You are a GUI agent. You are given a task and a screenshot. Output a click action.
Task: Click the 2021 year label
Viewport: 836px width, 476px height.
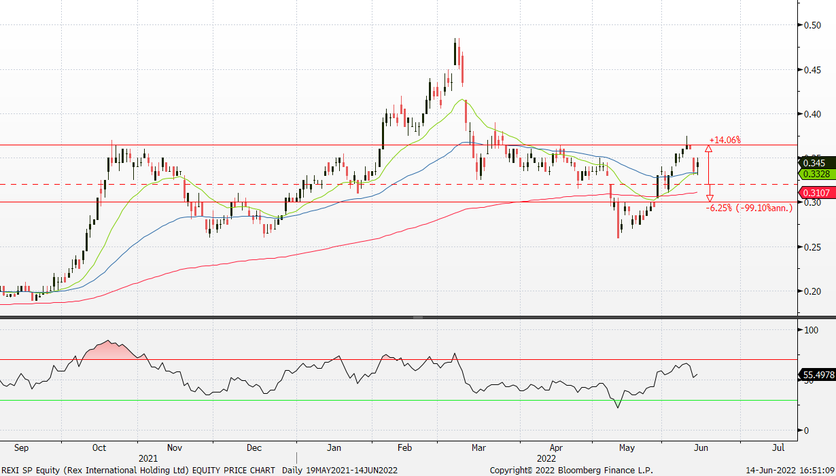(x=148, y=458)
